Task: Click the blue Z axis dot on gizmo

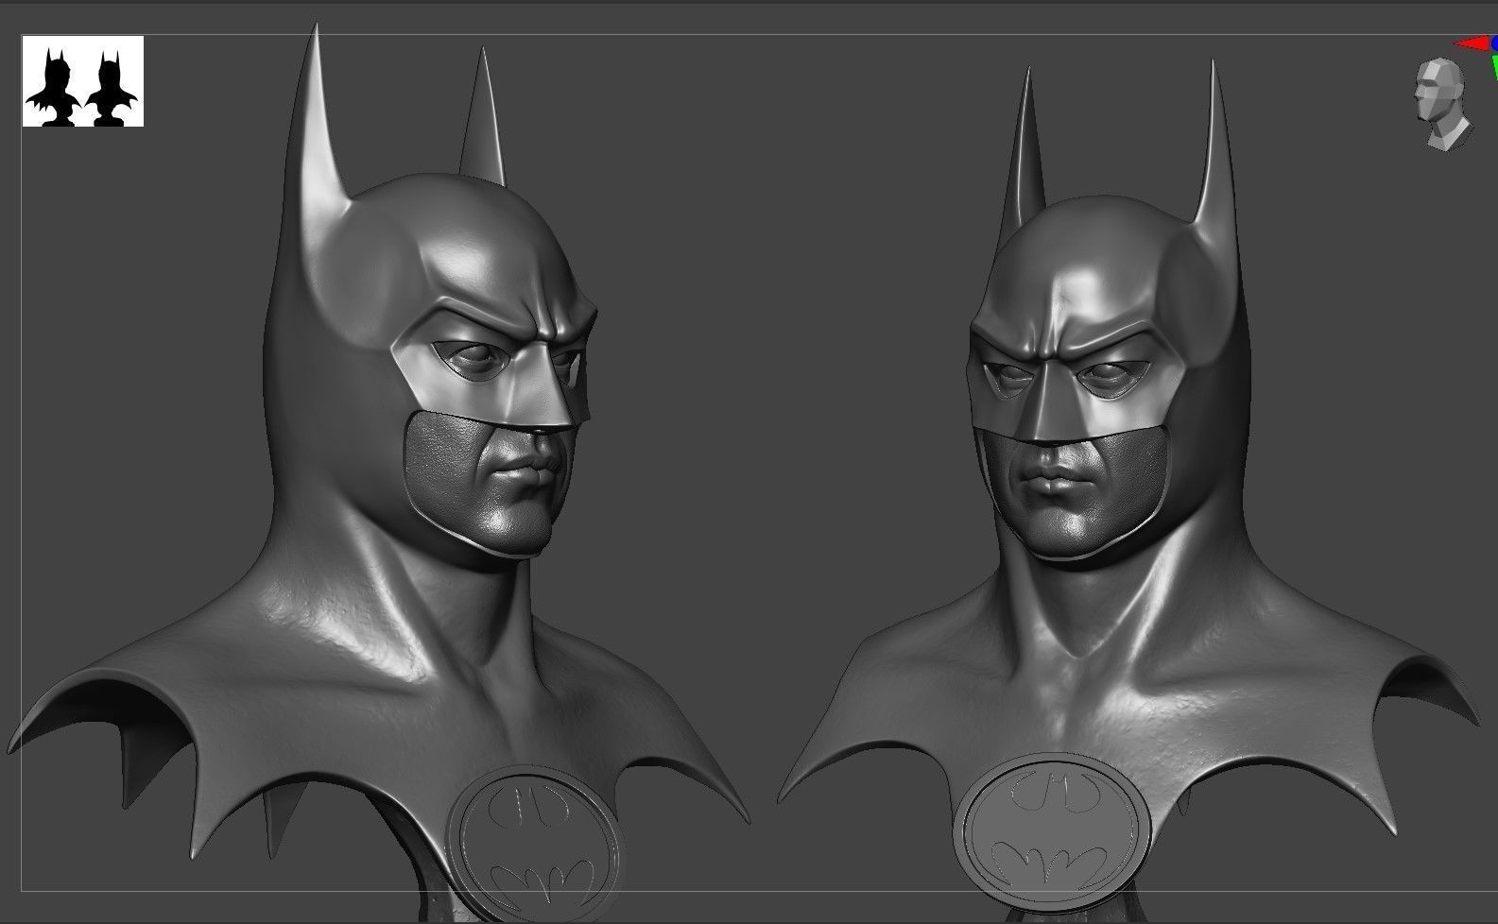Action: point(1493,43)
